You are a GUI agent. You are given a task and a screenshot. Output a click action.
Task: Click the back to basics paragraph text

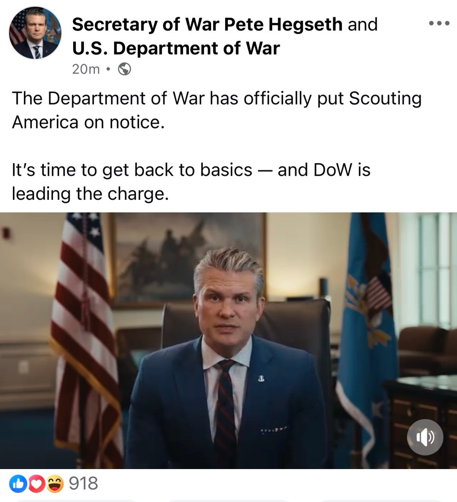click(x=191, y=182)
